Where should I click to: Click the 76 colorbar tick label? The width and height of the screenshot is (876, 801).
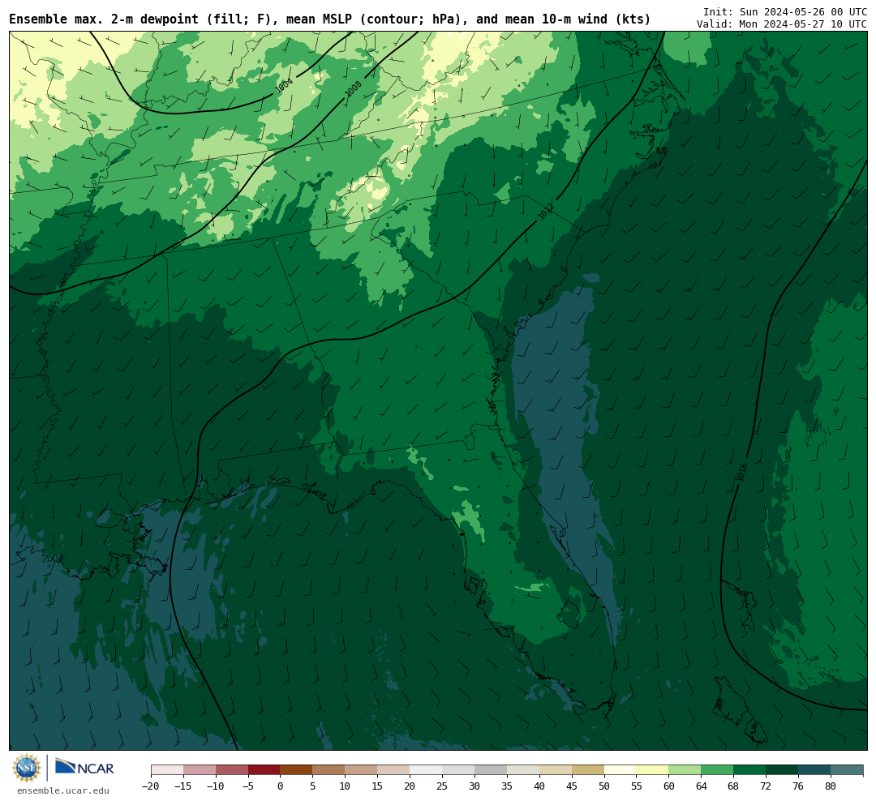(x=799, y=786)
